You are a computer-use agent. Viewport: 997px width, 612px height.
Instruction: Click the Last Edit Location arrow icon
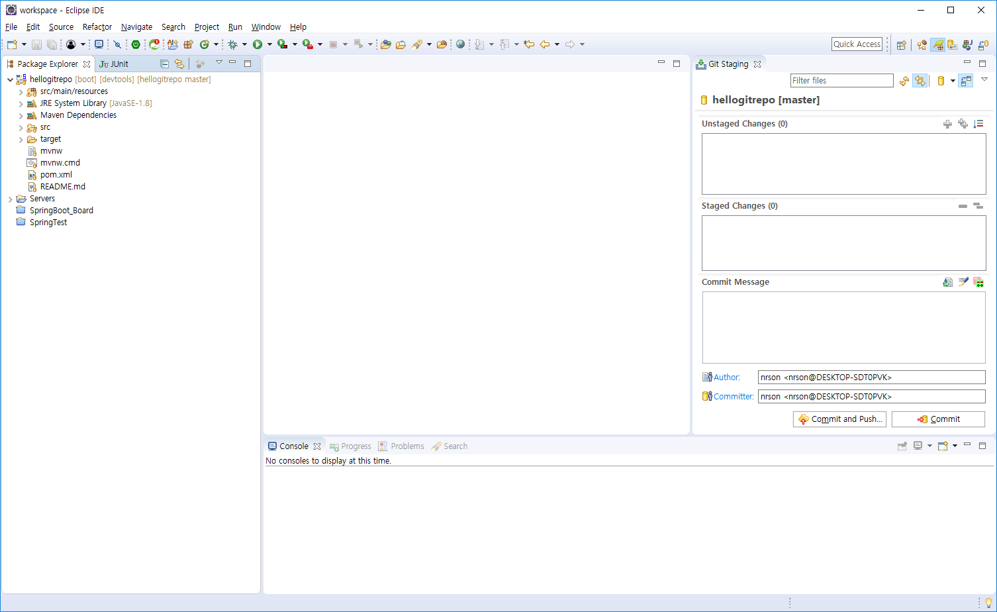[529, 44]
